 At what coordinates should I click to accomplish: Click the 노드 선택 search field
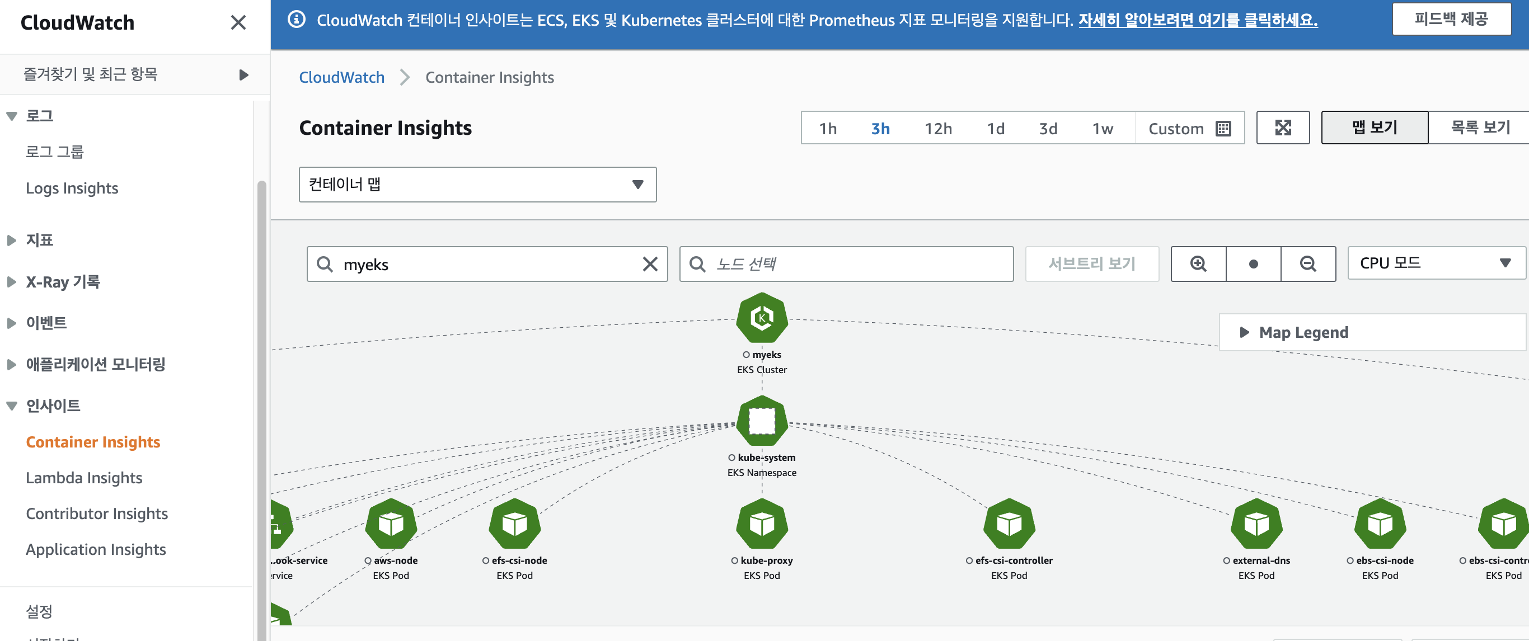coord(846,264)
